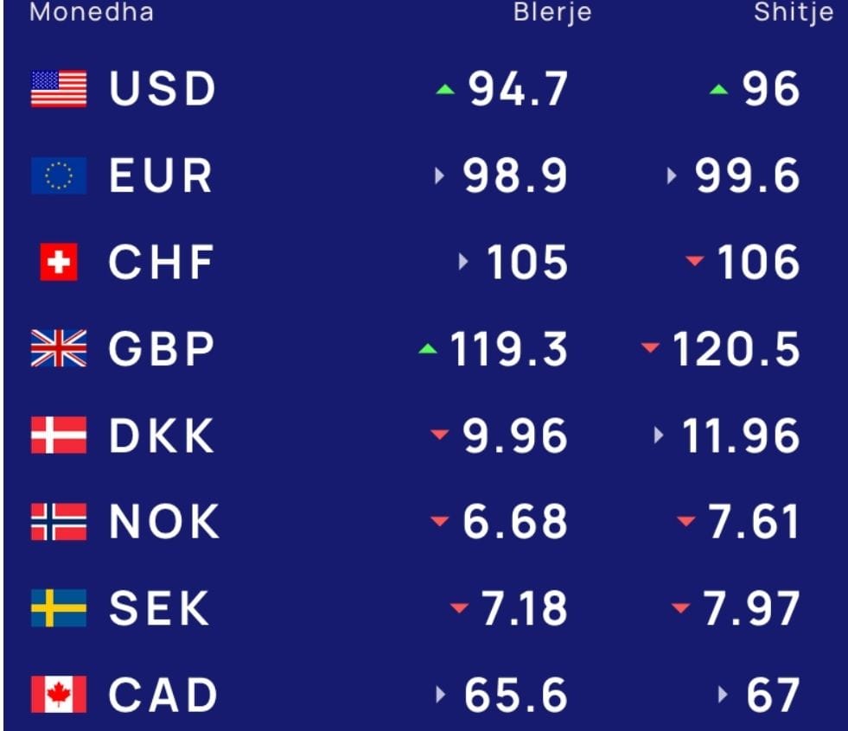This screenshot has width=848, height=731.
Task: Click the SEK sell rate 7.97
Action: pyautogui.click(x=751, y=608)
